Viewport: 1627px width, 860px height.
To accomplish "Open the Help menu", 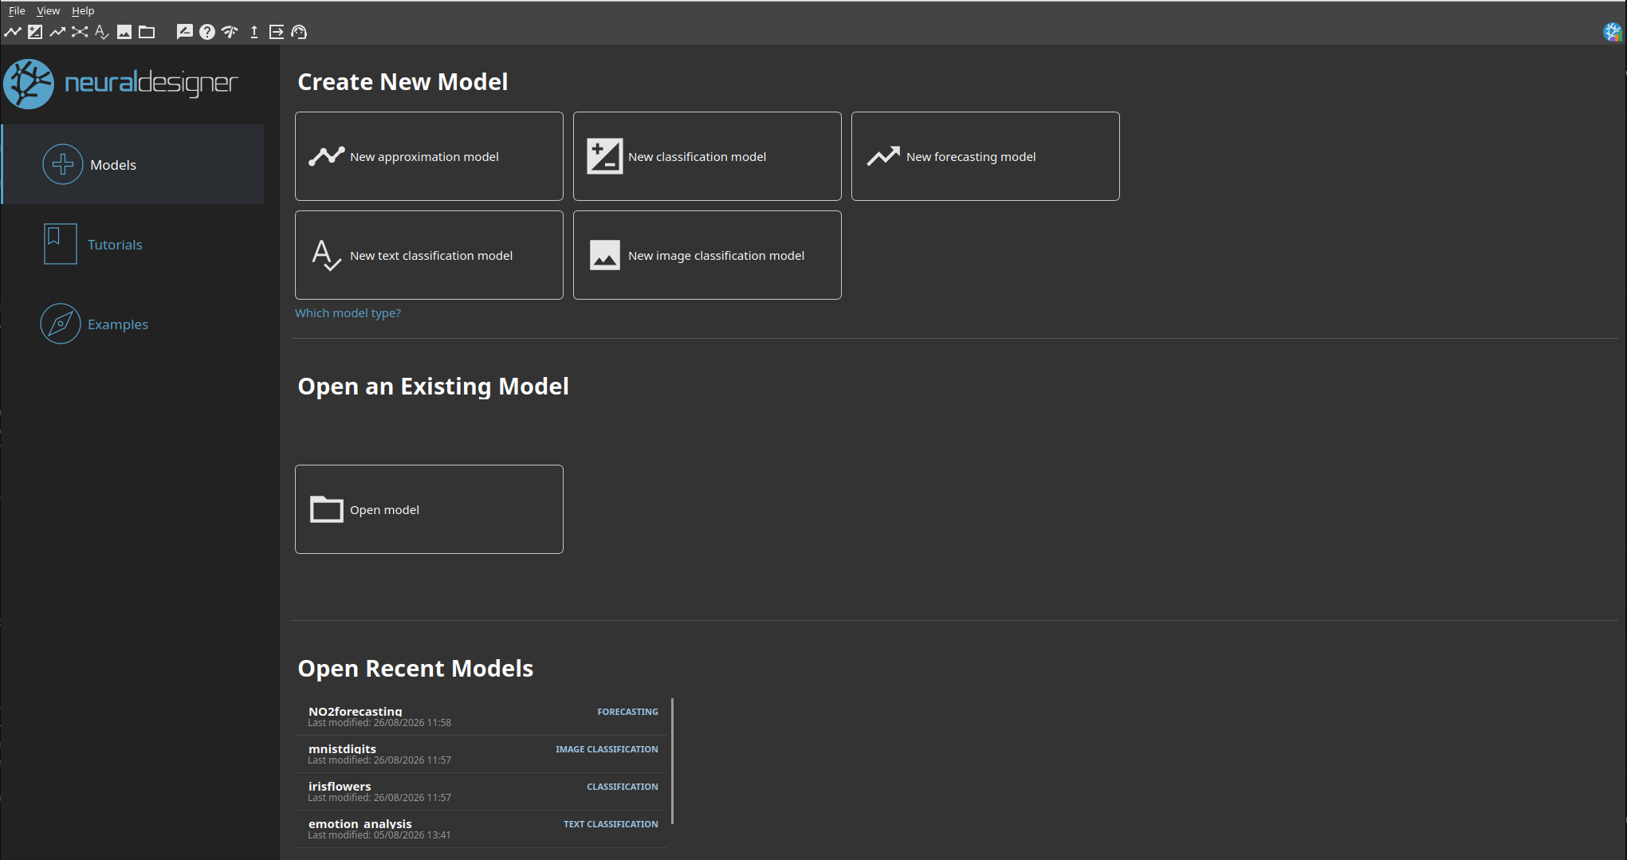I will pyautogui.click(x=83, y=10).
